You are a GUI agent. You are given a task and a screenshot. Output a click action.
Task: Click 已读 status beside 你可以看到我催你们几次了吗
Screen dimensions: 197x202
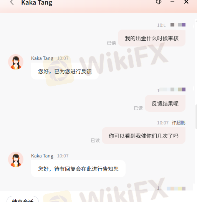[95, 141]
